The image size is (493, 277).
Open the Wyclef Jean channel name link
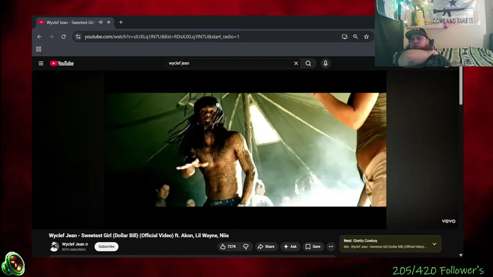point(73,244)
